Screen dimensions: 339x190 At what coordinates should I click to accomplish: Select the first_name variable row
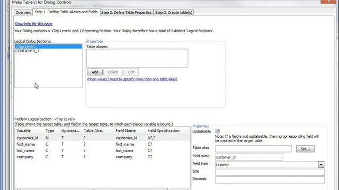[103, 144]
